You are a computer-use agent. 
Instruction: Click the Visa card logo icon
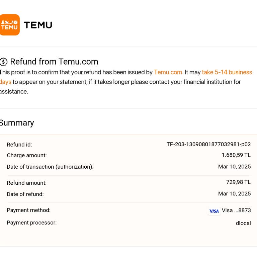[x=214, y=211]
